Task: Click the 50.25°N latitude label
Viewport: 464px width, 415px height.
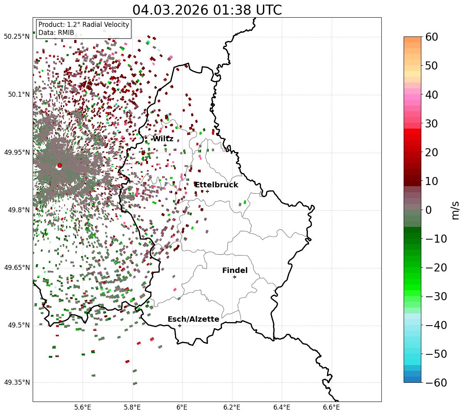Action: 17,37
